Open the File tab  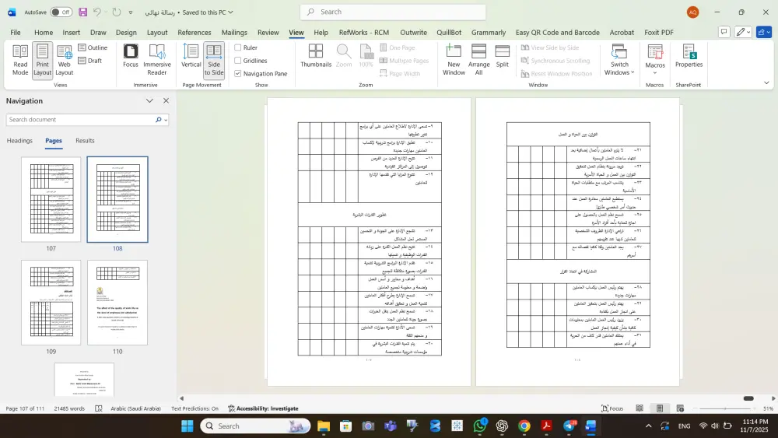click(16, 32)
